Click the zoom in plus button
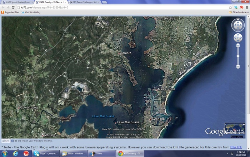250x157 pixels. point(238,46)
